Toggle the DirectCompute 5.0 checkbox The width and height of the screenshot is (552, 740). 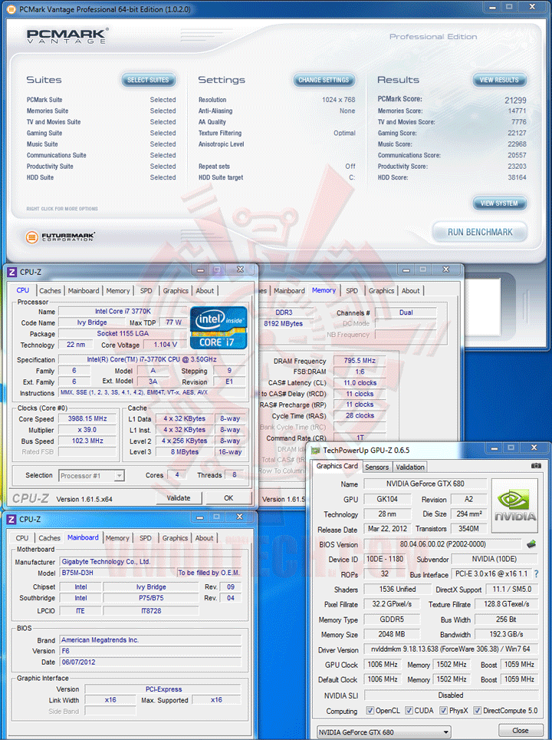point(477,710)
